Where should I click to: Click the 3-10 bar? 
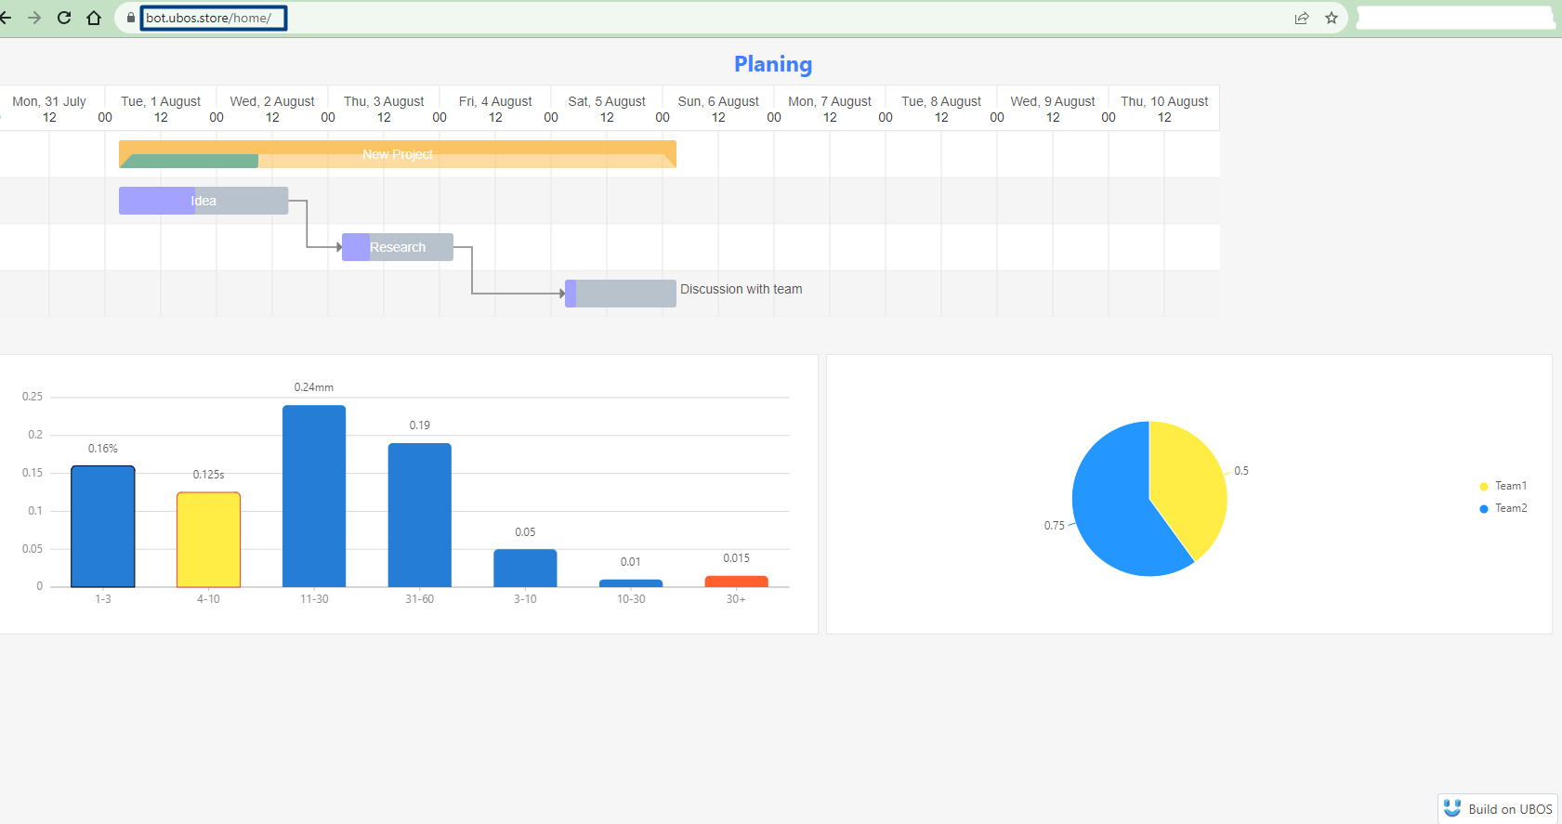pos(525,568)
